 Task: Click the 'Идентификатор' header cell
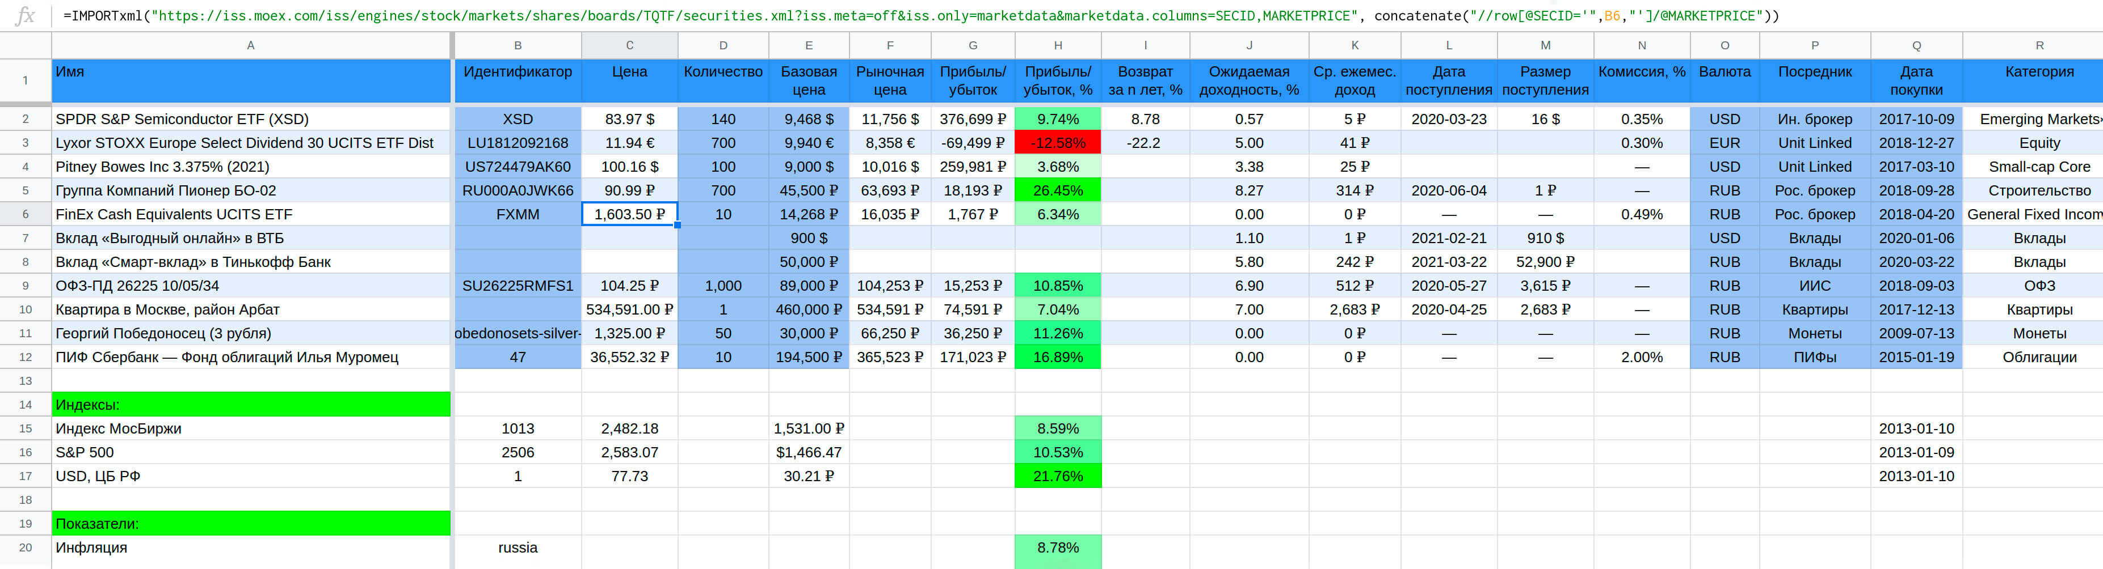(x=518, y=80)
